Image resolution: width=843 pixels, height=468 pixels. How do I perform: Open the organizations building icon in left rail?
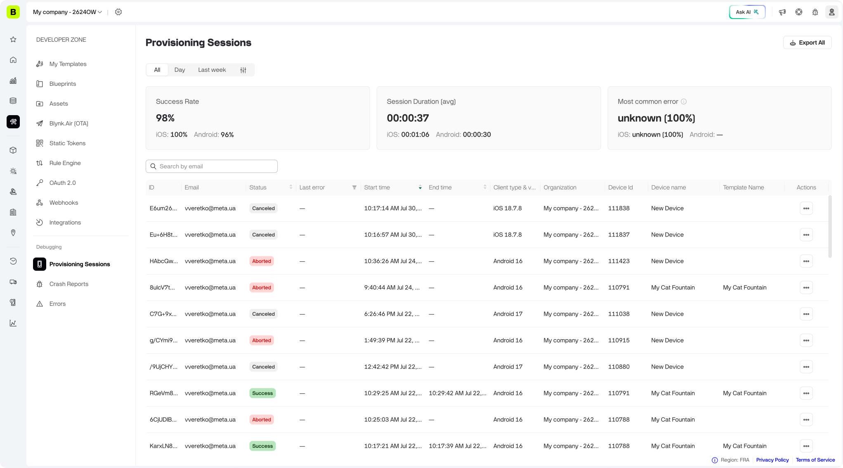point(13,212)
